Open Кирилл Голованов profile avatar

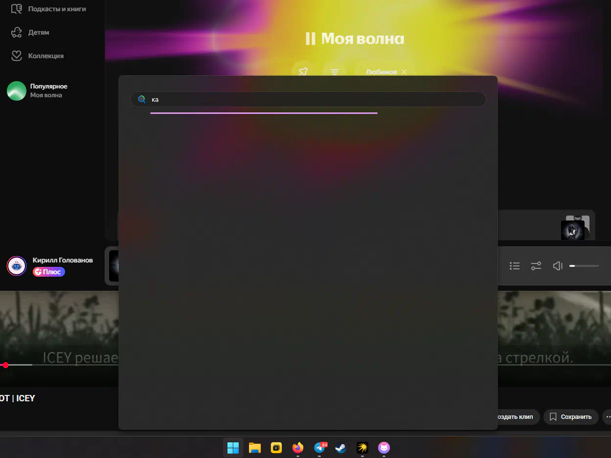(17, 266)
